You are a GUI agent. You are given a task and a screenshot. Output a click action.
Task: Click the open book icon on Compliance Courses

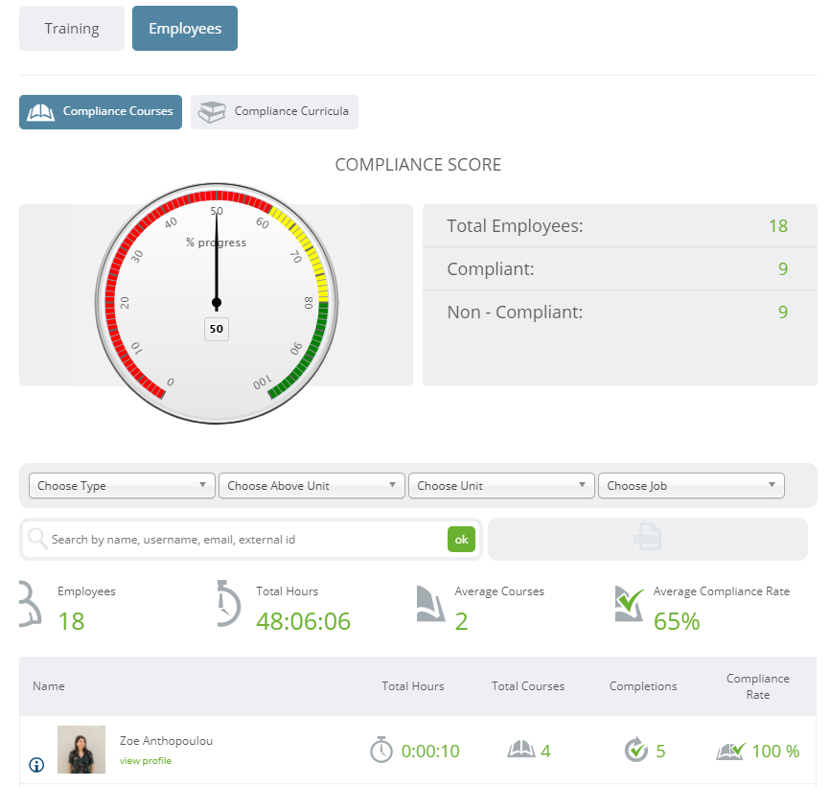pyautogui.click(x=41, y=112)
